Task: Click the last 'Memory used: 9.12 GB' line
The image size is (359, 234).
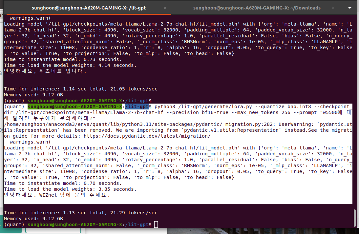Action: click(33, 219)
